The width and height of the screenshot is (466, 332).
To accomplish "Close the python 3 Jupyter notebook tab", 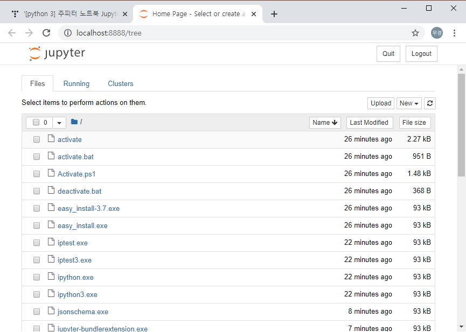I will [x=125, y=14].
